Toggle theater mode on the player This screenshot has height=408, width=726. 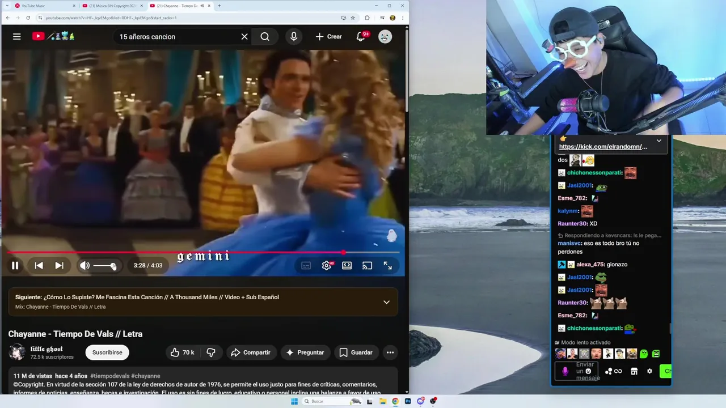pos(347,265)
